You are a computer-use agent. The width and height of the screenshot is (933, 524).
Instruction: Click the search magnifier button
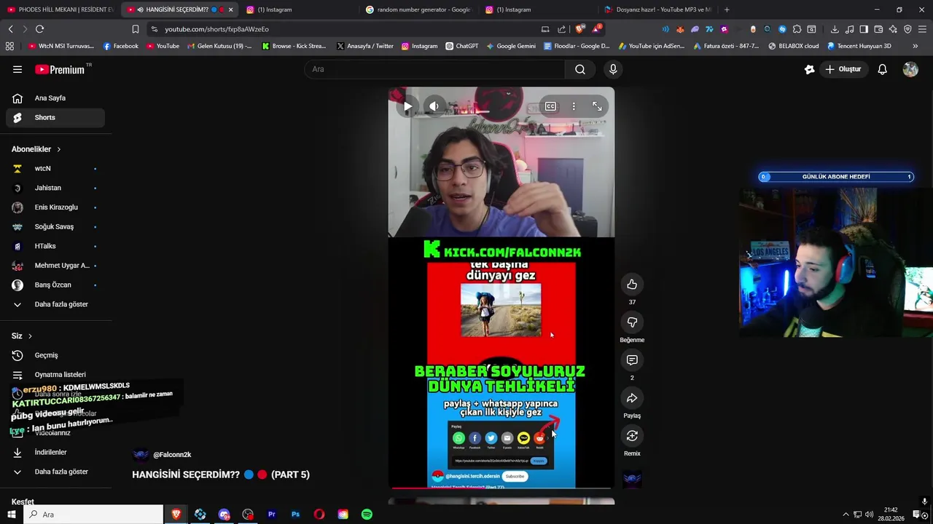[579, 69]
